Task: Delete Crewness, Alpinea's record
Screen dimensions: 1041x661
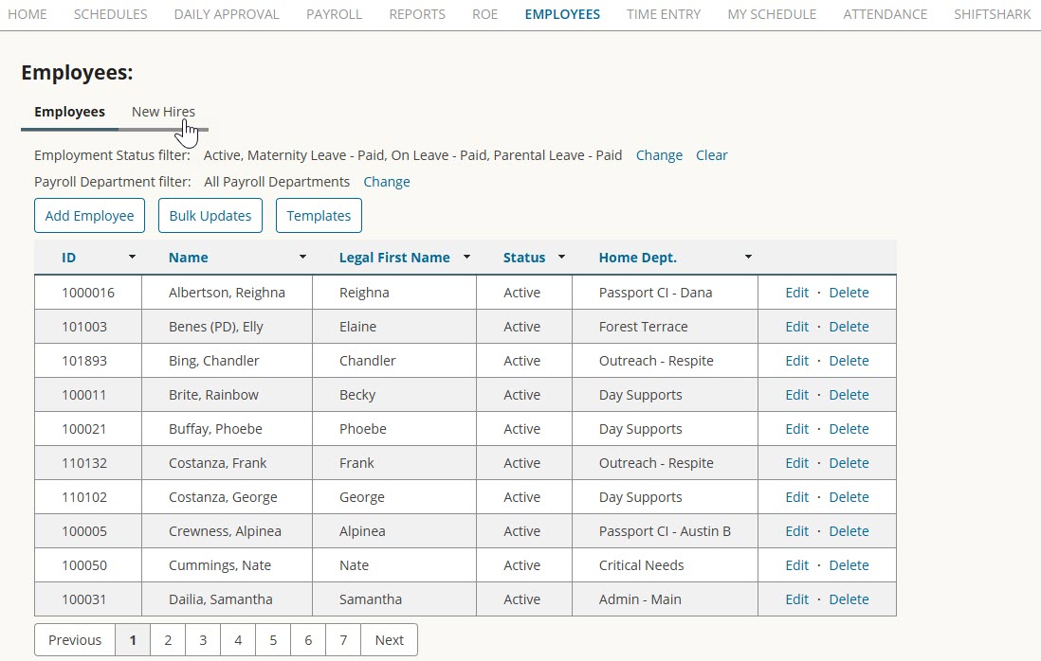Action: [849, 531]
